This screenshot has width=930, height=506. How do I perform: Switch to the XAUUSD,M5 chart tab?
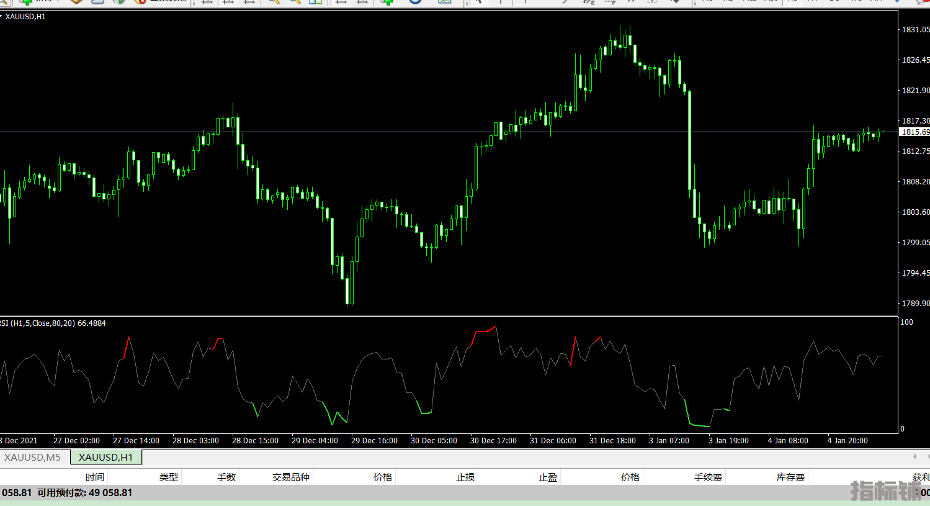click(33, 458)
